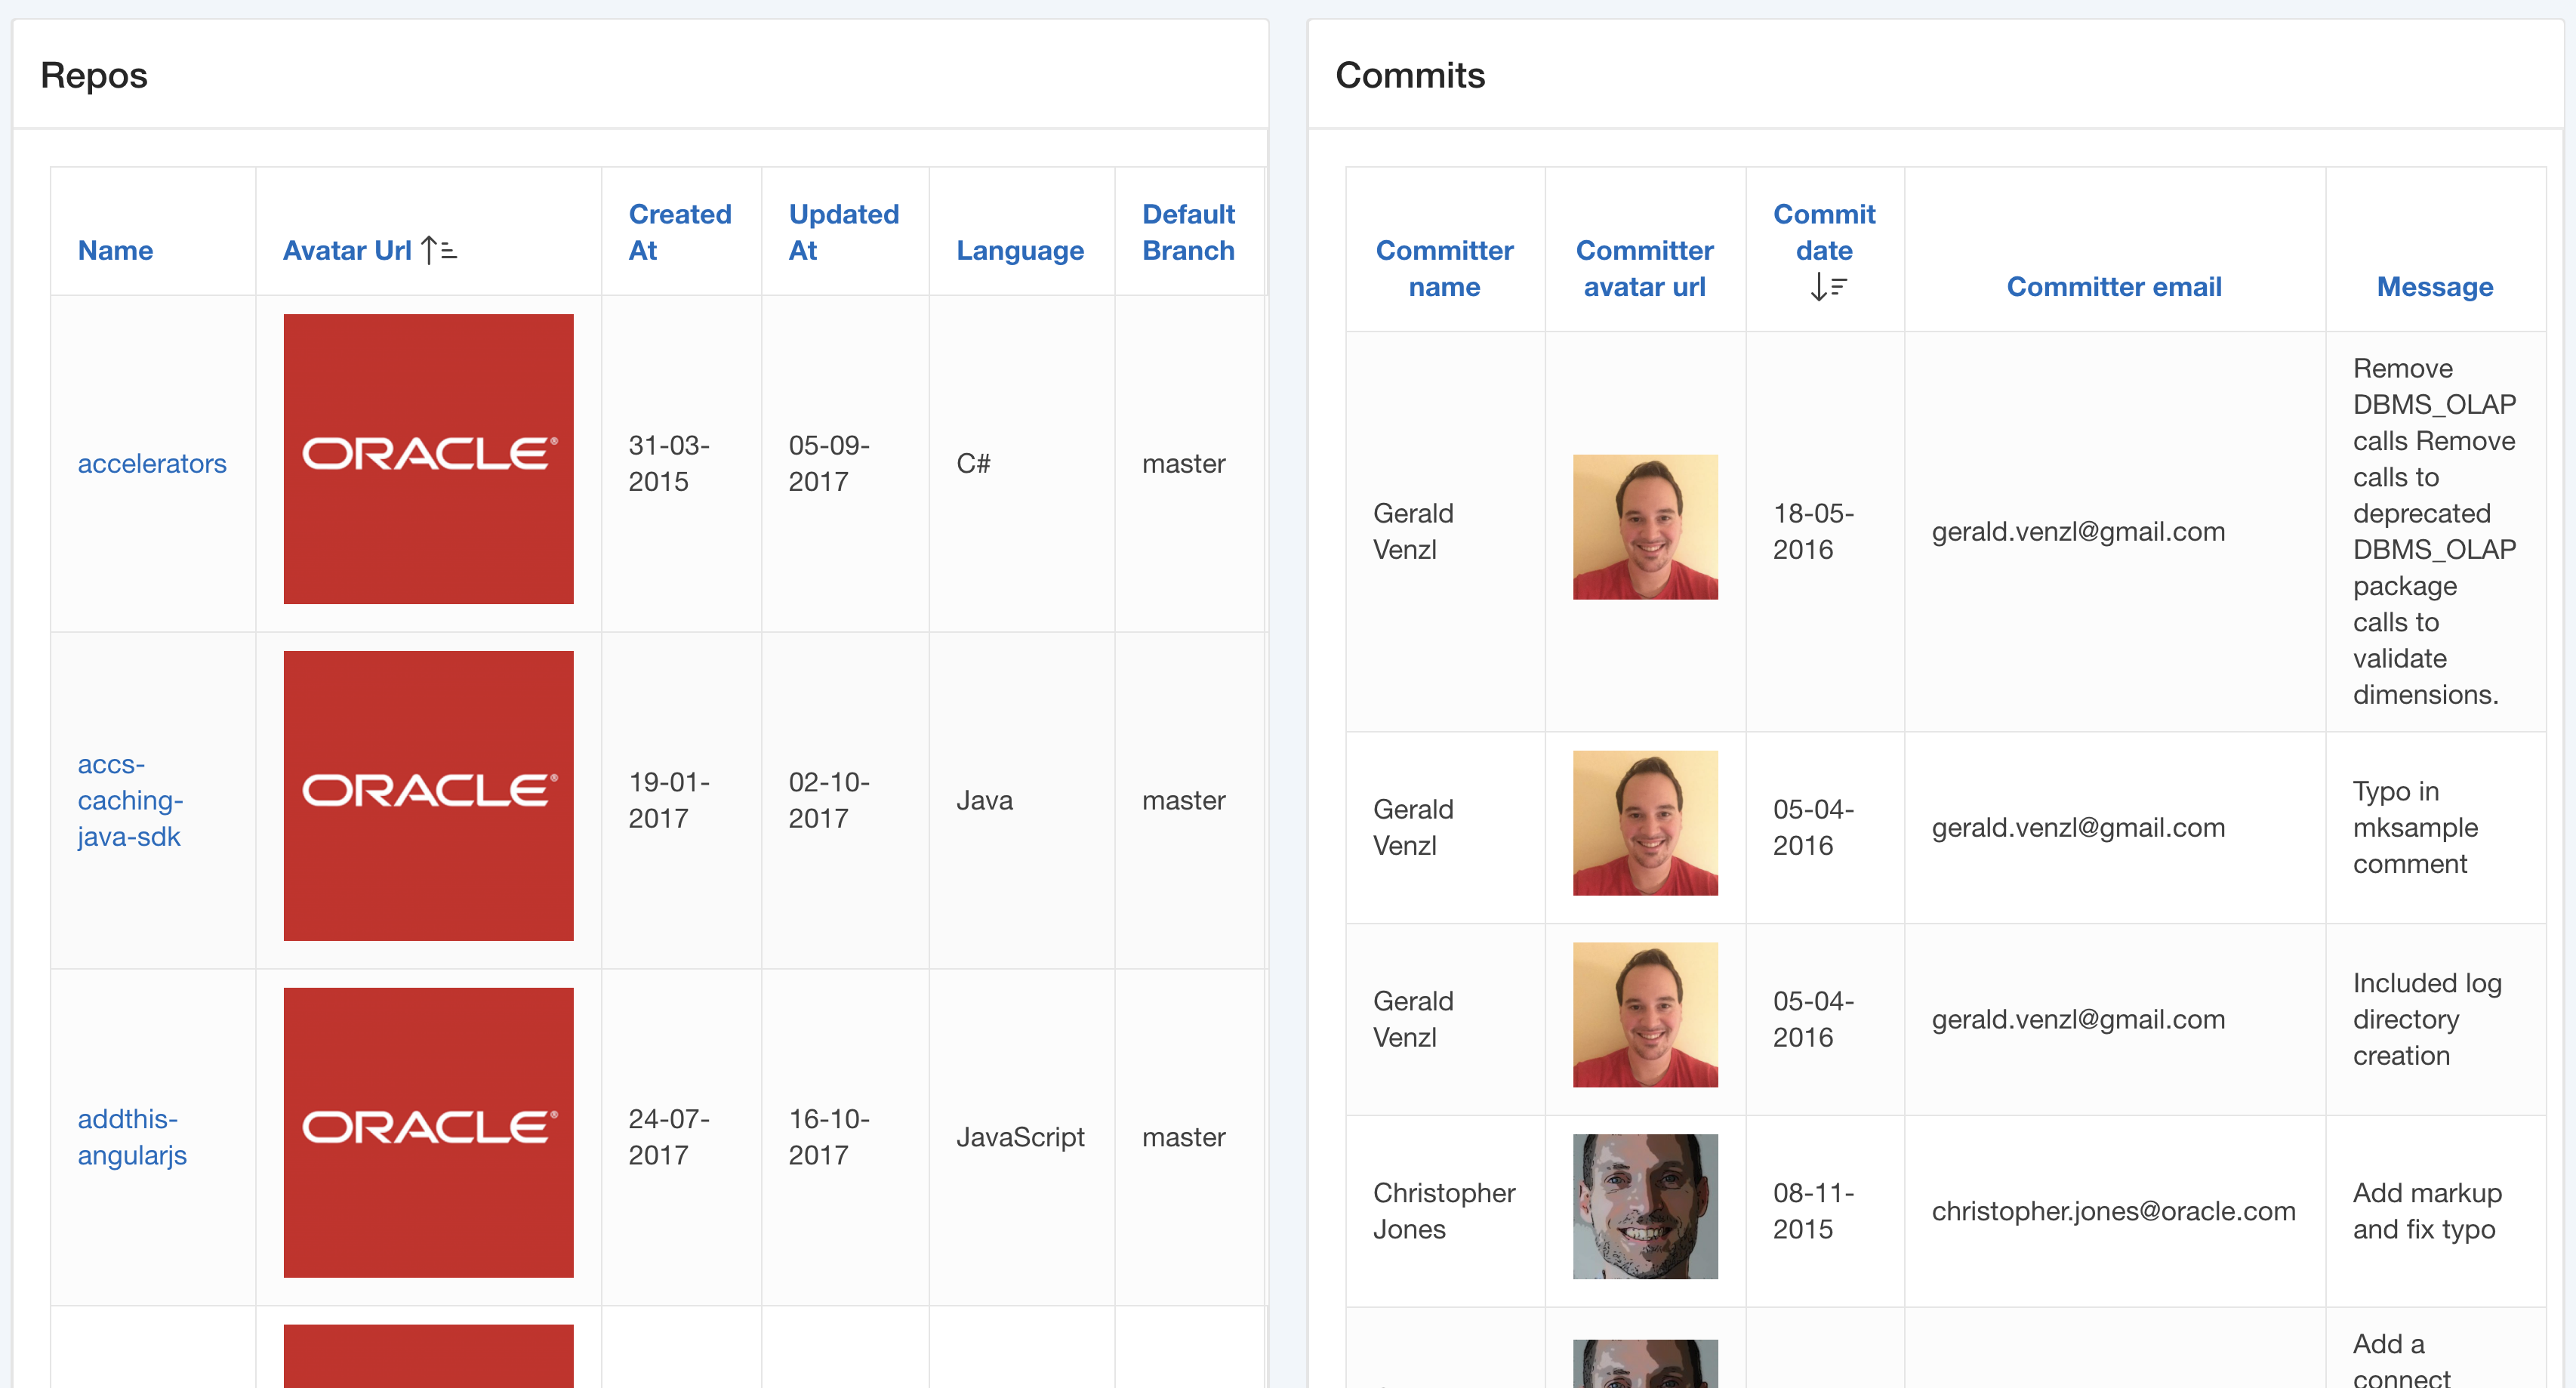The height and width of the screenshot is (1388, 2576).
Task: Click the Oracle logo in the accelerators row
Action: [x=428, y=459]
